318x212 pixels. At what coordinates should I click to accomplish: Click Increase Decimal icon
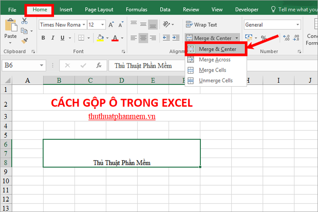point(286,38)
